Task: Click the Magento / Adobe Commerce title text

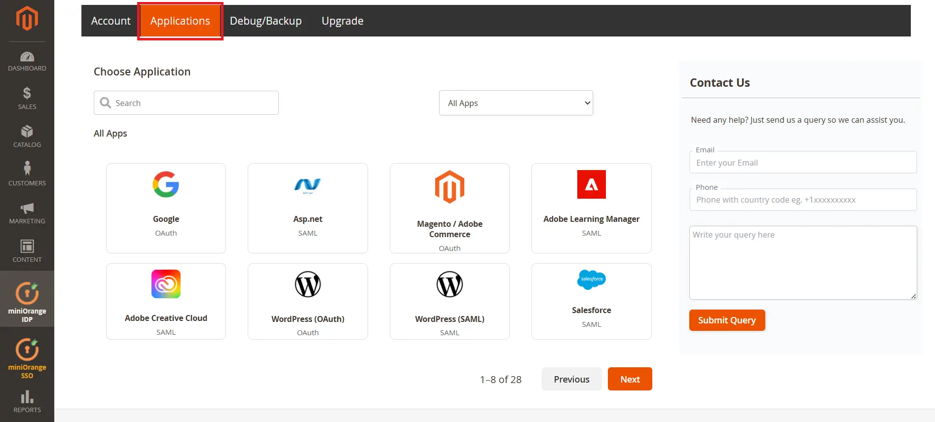Action: tap(449, 229)
